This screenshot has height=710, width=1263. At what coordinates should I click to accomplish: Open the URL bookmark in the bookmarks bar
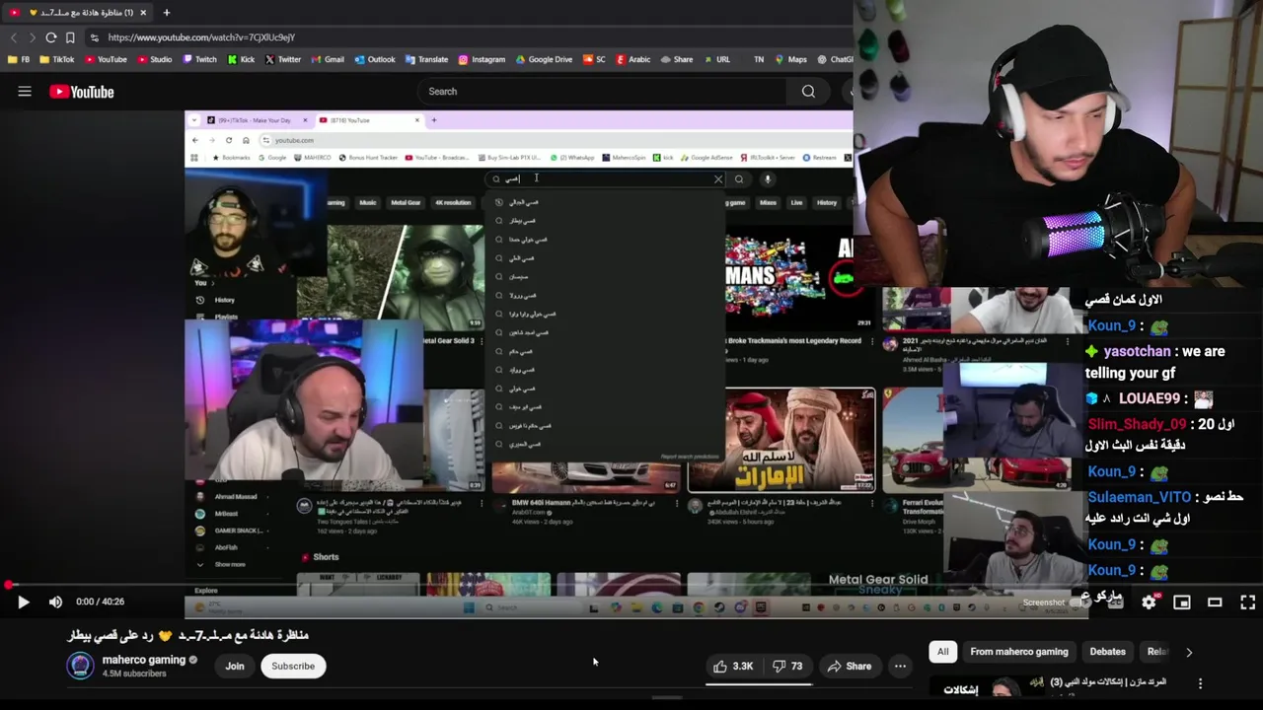pyautogui.click(x=716, y=59)
